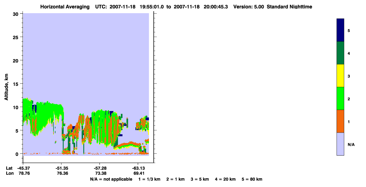Click the colorbar label "5"
Screen dimensions: 366x187
(349, 30)
